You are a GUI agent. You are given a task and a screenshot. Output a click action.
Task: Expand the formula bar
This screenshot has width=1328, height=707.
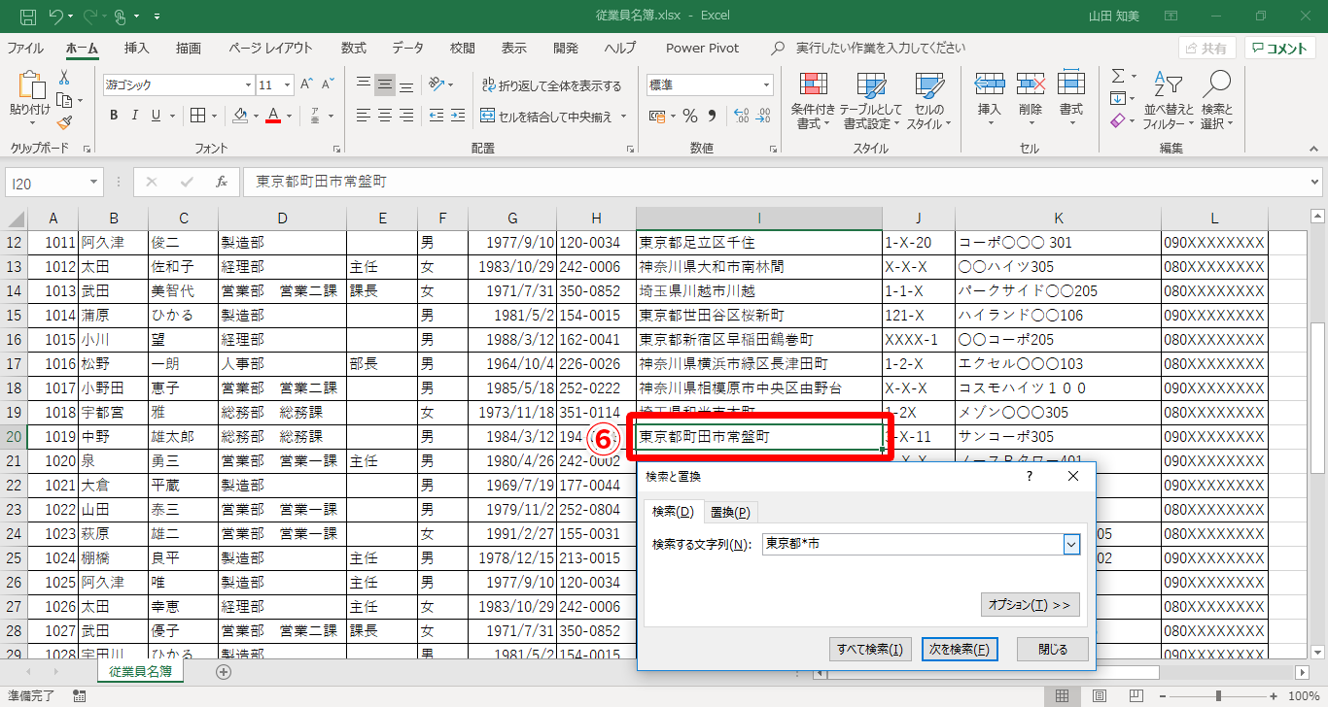(1315, 182)
